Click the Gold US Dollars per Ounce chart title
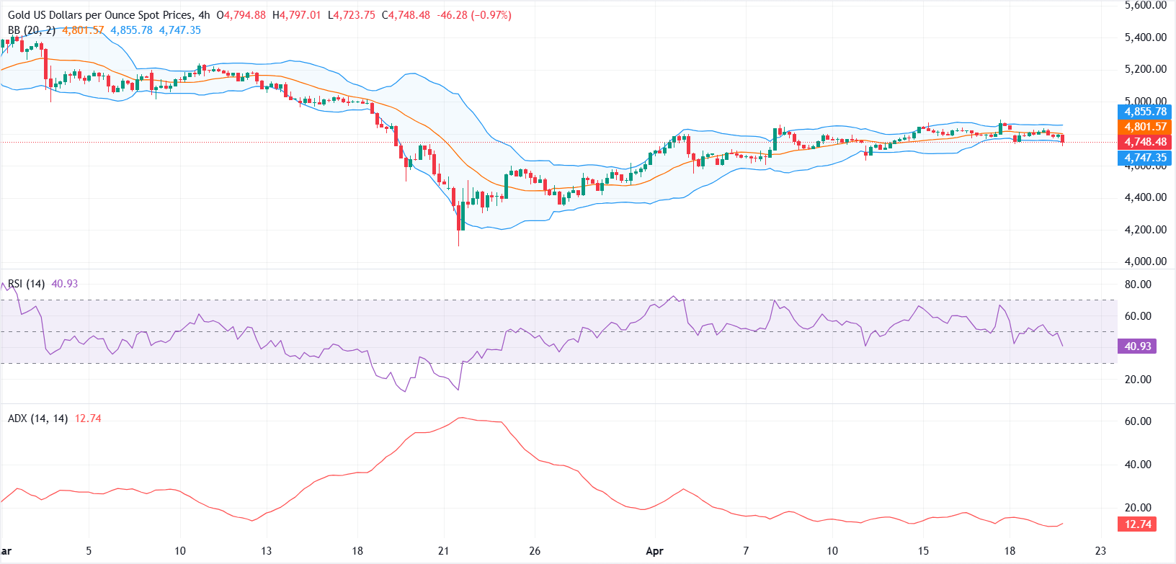 [x=100, y=15]
